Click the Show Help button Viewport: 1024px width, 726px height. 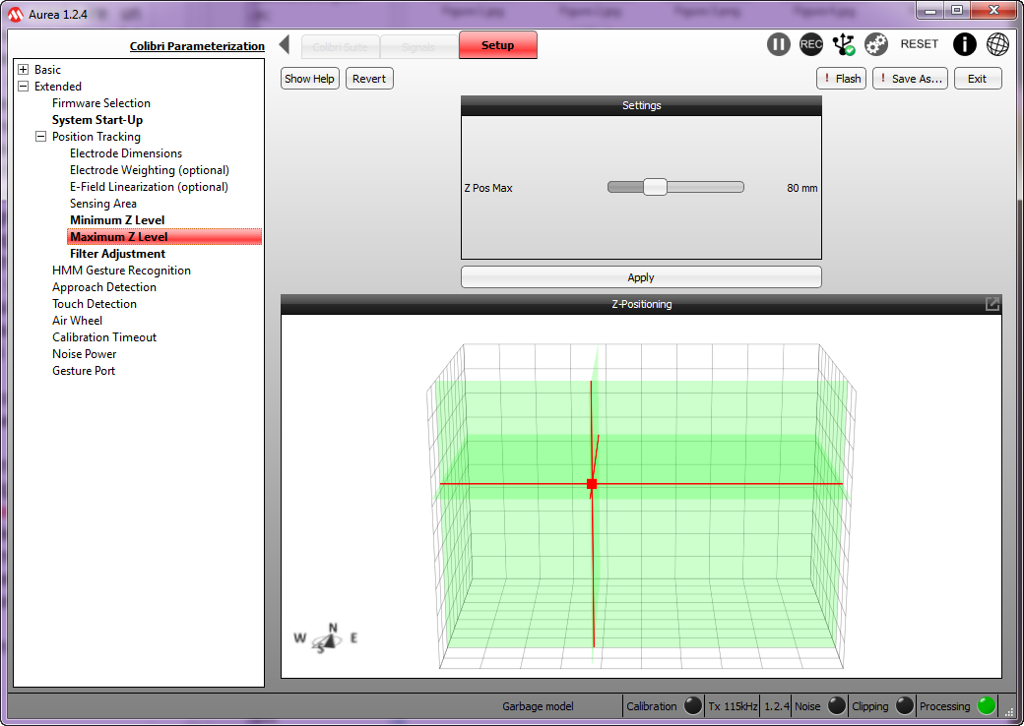(310, 79)
